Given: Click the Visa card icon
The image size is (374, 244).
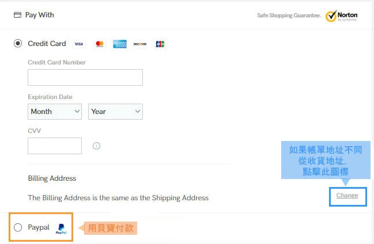Looking at the screenshot, I should coord(79,44).
